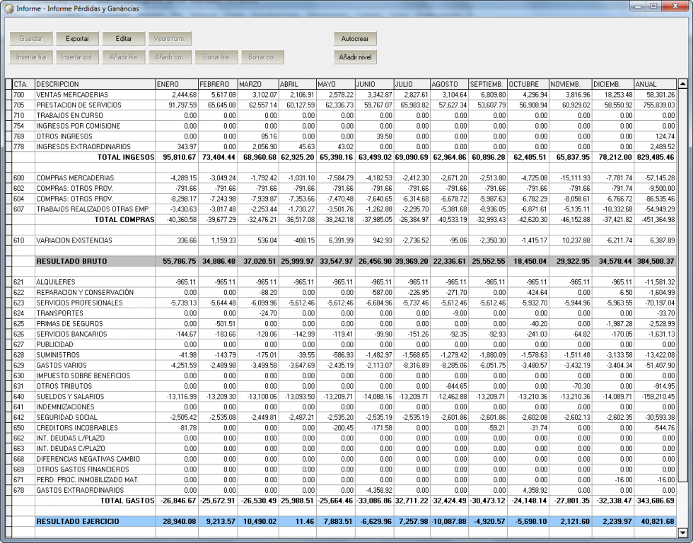Click the disabled Guardar button

click(31, 38)
